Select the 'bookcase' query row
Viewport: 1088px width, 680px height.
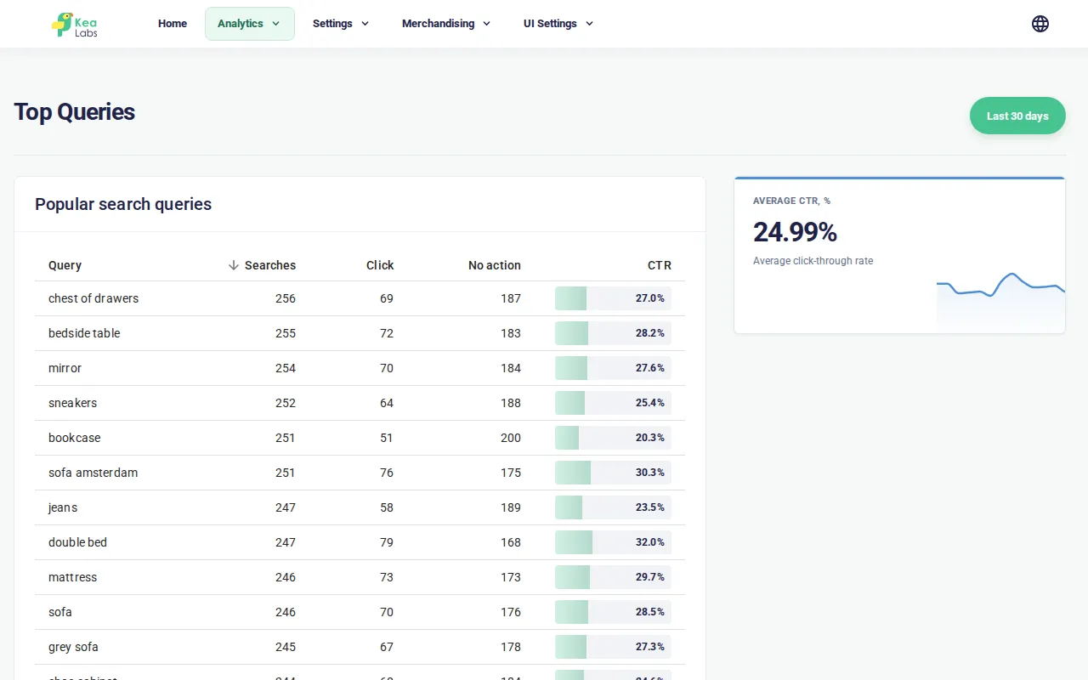360,438
